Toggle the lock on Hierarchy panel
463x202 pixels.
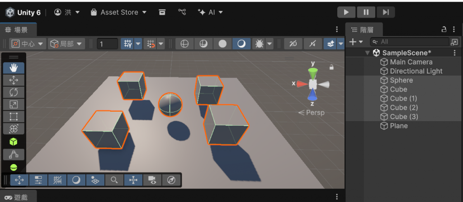tap(444, 29)
